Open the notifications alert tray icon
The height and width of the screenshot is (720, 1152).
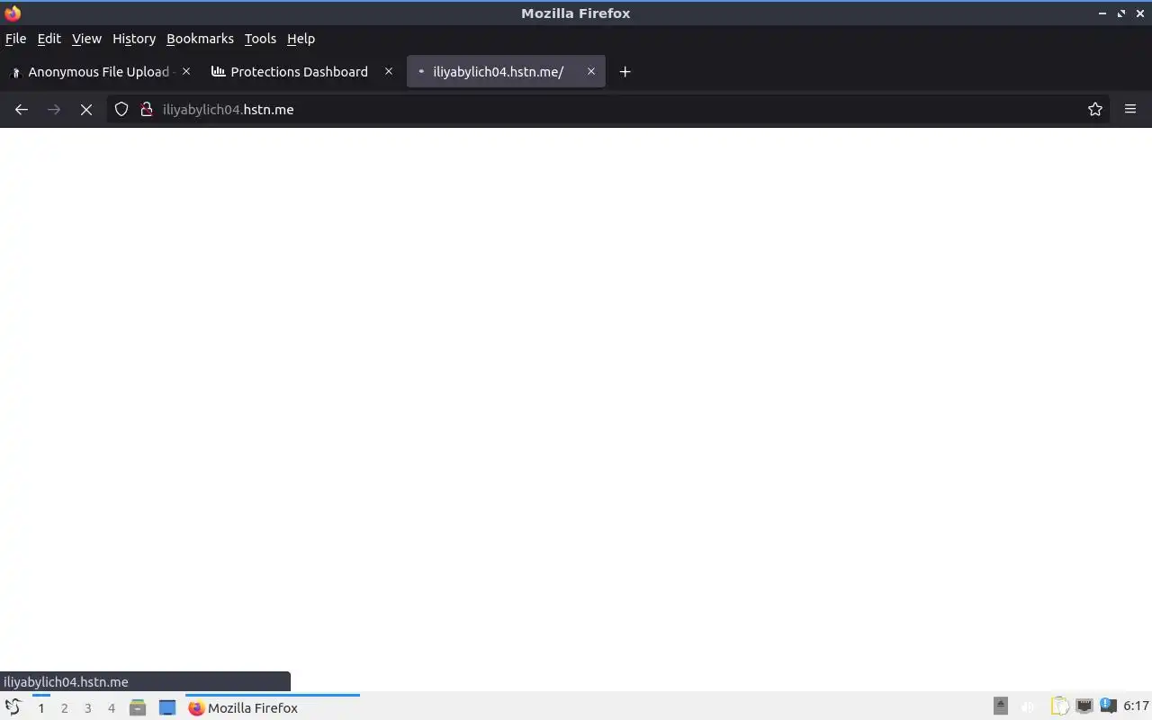[x=1109, y=706]
